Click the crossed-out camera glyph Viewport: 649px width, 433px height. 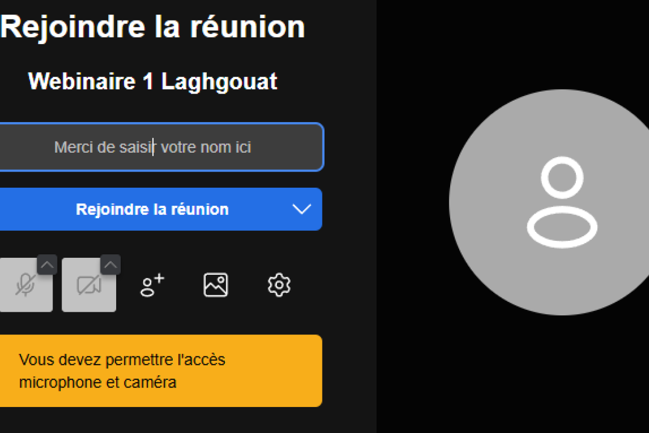tap(88, 285)
